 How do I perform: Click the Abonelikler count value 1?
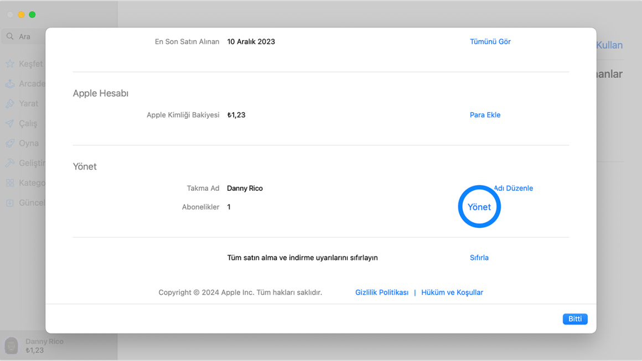click(229, 207)
